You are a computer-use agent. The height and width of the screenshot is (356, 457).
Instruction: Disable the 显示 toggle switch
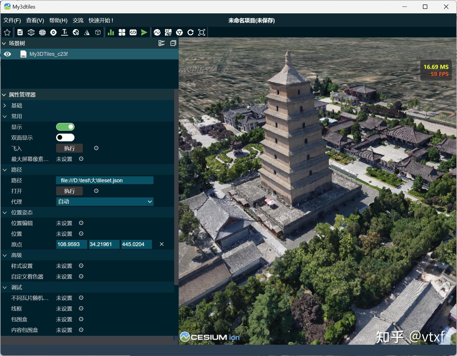(65, 127)
